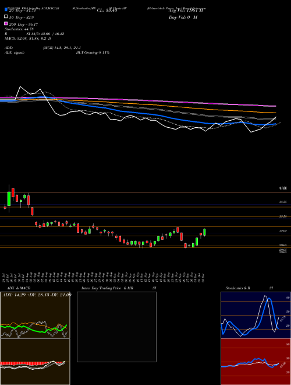Click the 'CL: 33.43' closing price label
Screen dimensions: 291x385
[107, 10]
